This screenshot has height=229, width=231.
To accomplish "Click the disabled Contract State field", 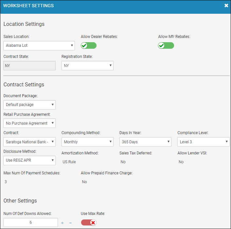I will pos(29,65).
